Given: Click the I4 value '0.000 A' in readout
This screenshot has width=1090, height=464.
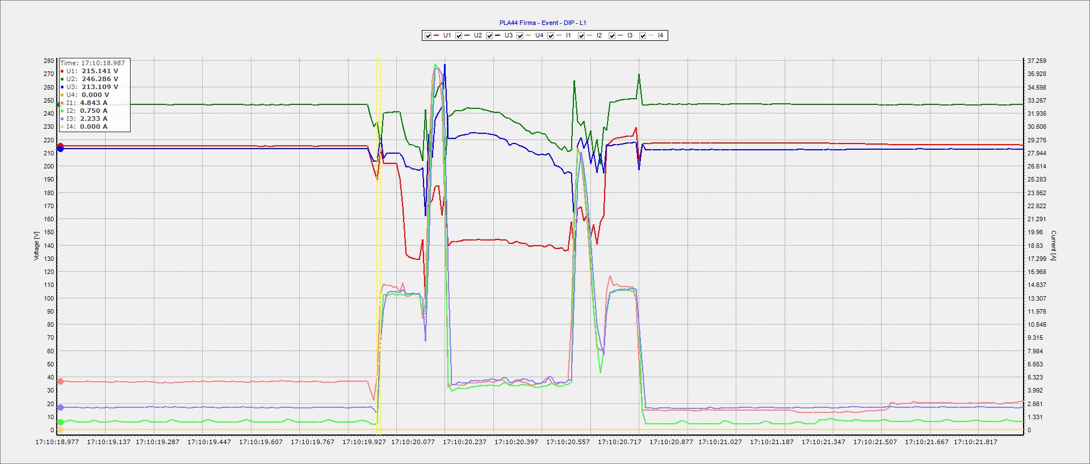Looking at the screenshot, I should pos(94,126).
